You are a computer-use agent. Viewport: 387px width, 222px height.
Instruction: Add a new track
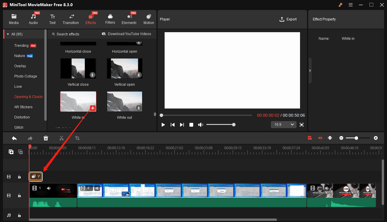tap(11, 152)
